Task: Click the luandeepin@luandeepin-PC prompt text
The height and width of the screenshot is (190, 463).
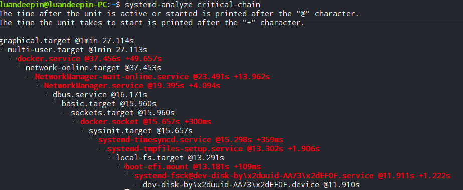Action: (54, 5)
